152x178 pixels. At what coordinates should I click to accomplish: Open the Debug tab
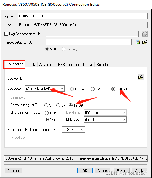(88, 65)
